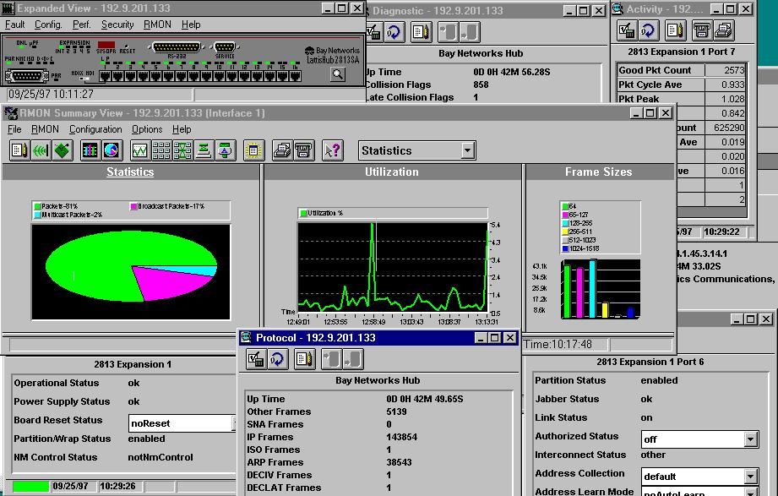
Task: Click the green diamond icon in RMON toolbar
Action: coord(63,150)
